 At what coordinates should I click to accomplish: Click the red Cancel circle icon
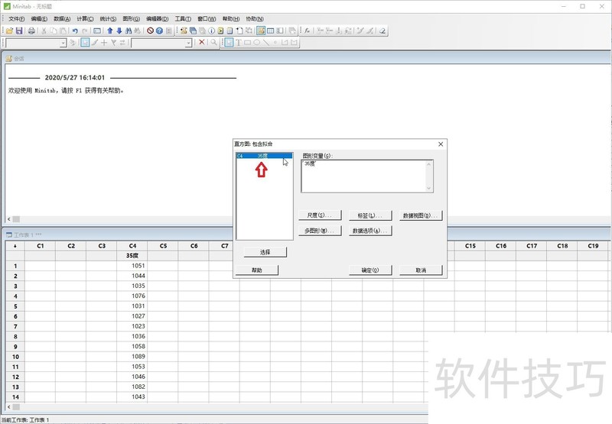click(x=150, y=31)
